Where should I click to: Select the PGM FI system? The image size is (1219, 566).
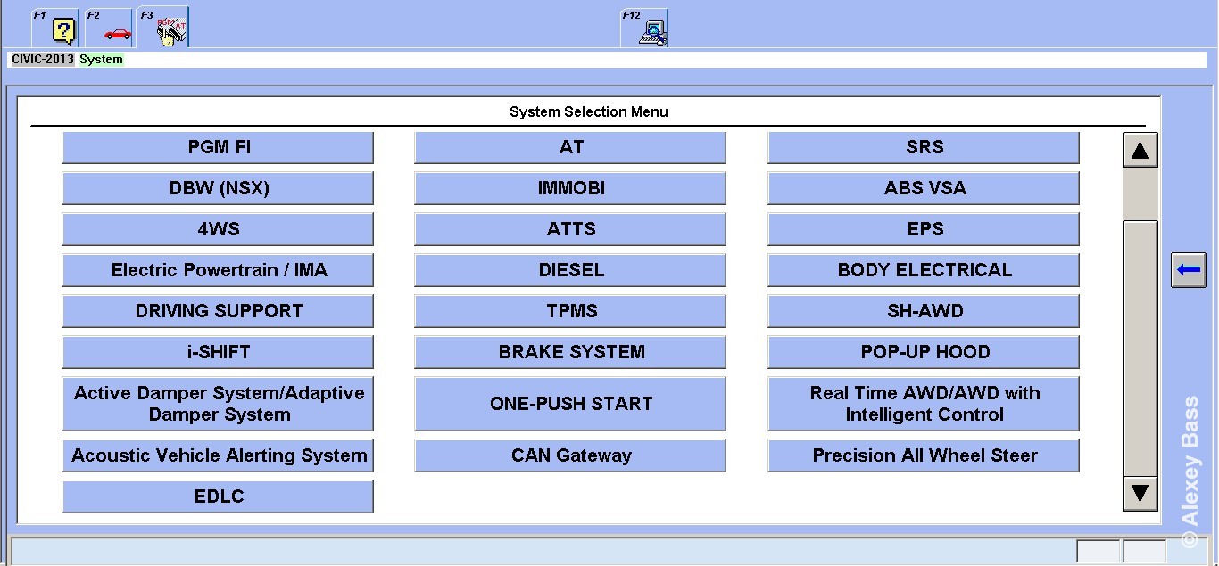click(x=218, y=148)
